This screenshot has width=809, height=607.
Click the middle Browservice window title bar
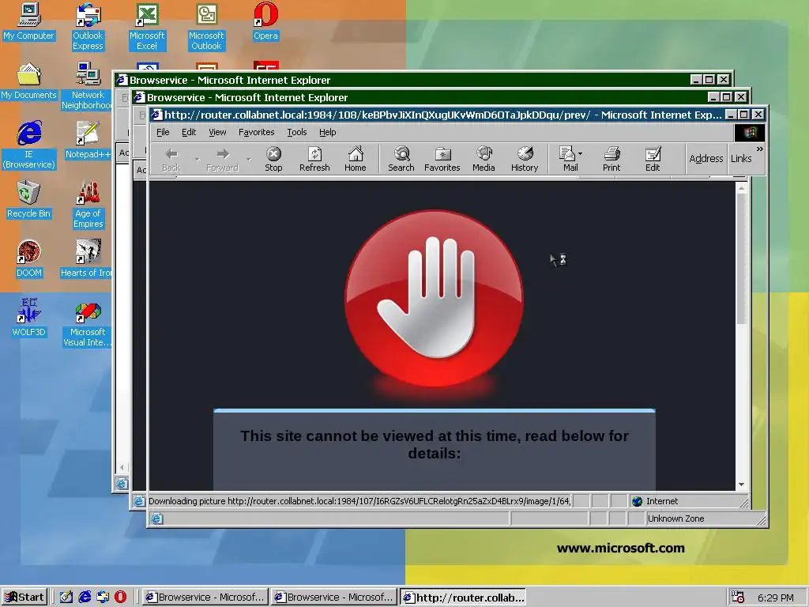point(439,97)
